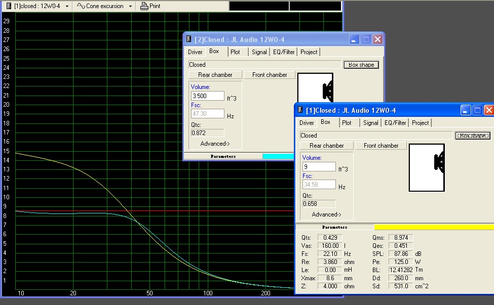Maximize the [1]Closed JL Audio window
This screenshot has height=305, width=494.
[x=477, y=110]
